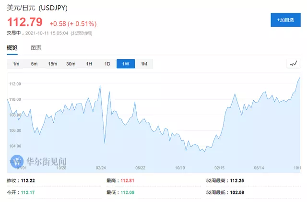This screenshot has width=307, height=202.
Task: Click the 10/19 date axis label
Action: (180, 168)
